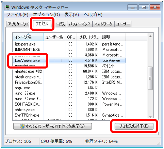Viewport: 164px width, 149px height.
Task: Select the shtctky.exe process row
Action: (69, 109)
